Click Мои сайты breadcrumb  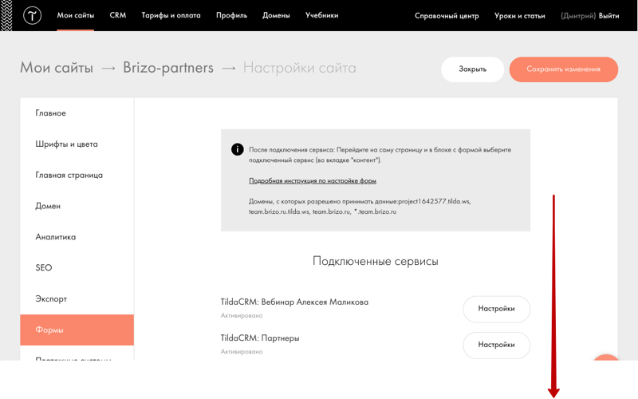coord(57,68)
